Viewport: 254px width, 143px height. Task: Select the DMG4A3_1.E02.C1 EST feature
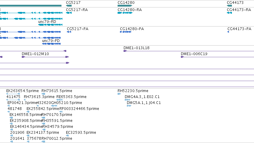point(127,100)
